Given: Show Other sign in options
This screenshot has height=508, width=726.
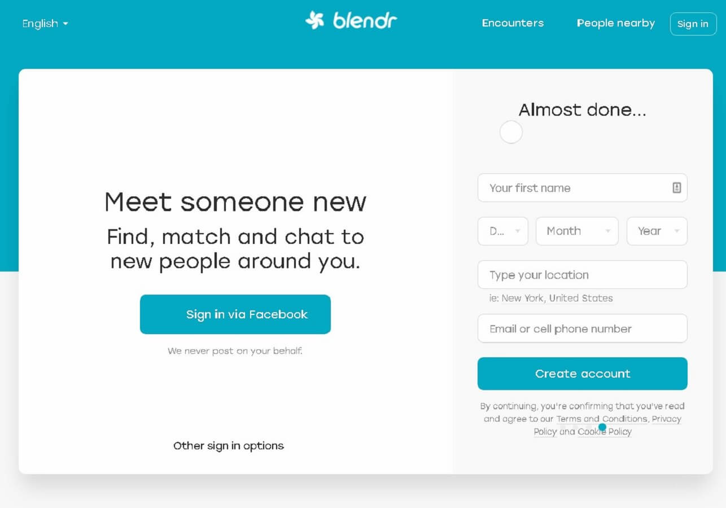Looking at the screenshot, I should [228, 446].
